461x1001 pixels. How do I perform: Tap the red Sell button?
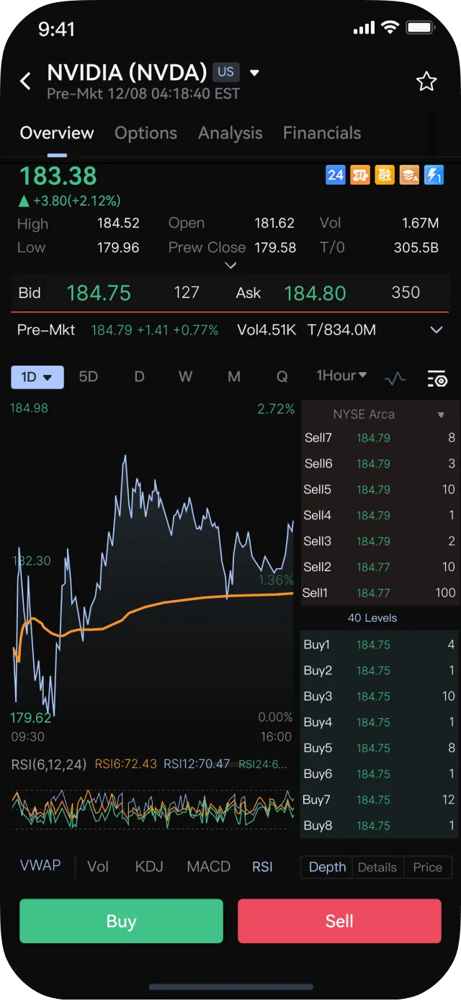click(x=339, y=921)
